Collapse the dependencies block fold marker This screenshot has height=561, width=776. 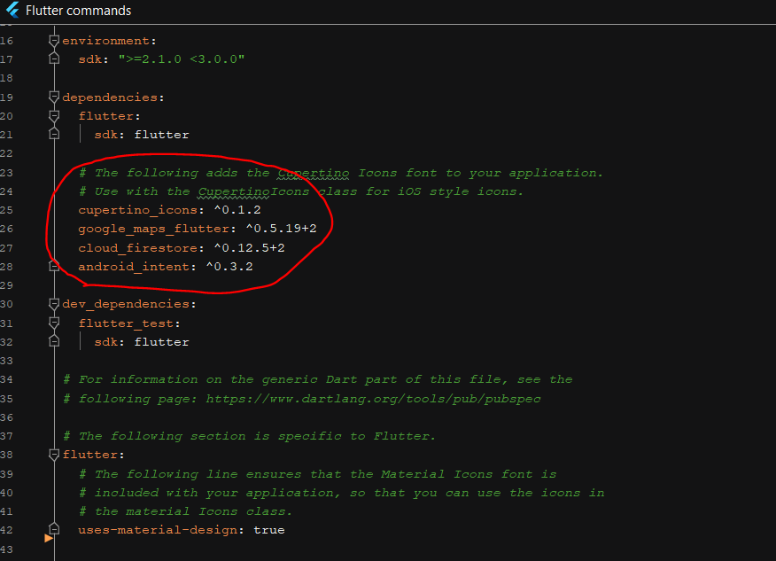[54, 97]
